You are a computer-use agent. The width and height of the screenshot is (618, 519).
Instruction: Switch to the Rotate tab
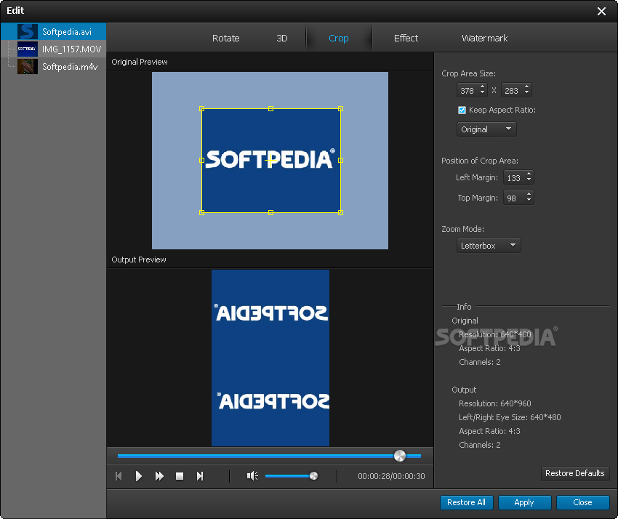point(226,39)
